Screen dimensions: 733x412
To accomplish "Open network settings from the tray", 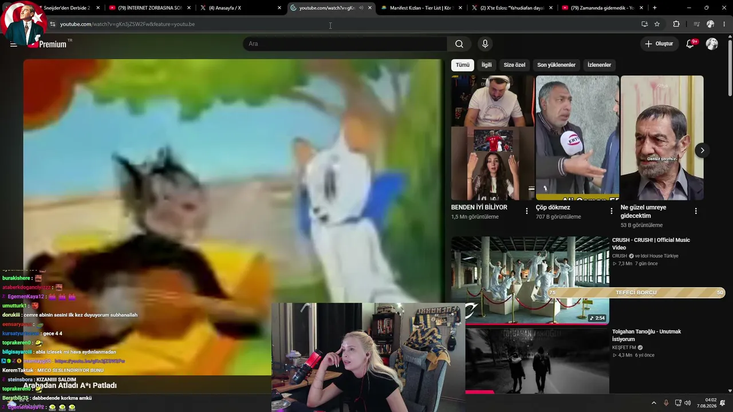I will 678,403.
